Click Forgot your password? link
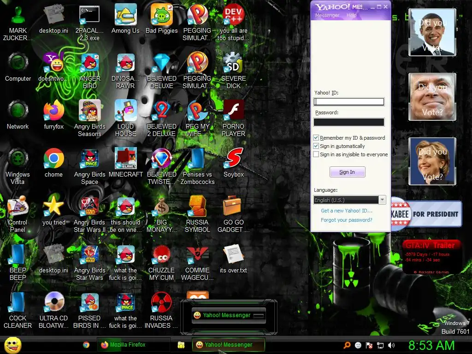Viewport: 472px width, 354px height. (x=347, y=220)
